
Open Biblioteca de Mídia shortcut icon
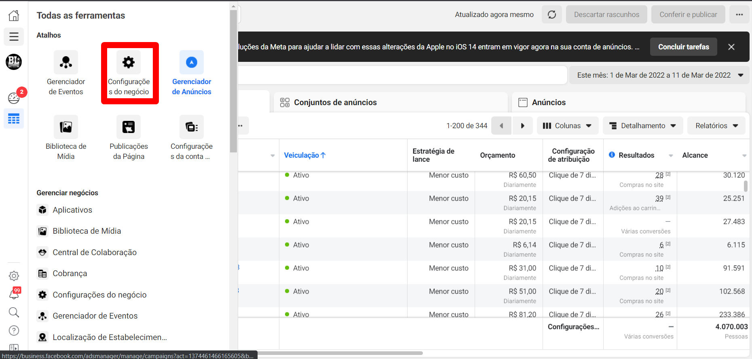click(x=66, y=127)
